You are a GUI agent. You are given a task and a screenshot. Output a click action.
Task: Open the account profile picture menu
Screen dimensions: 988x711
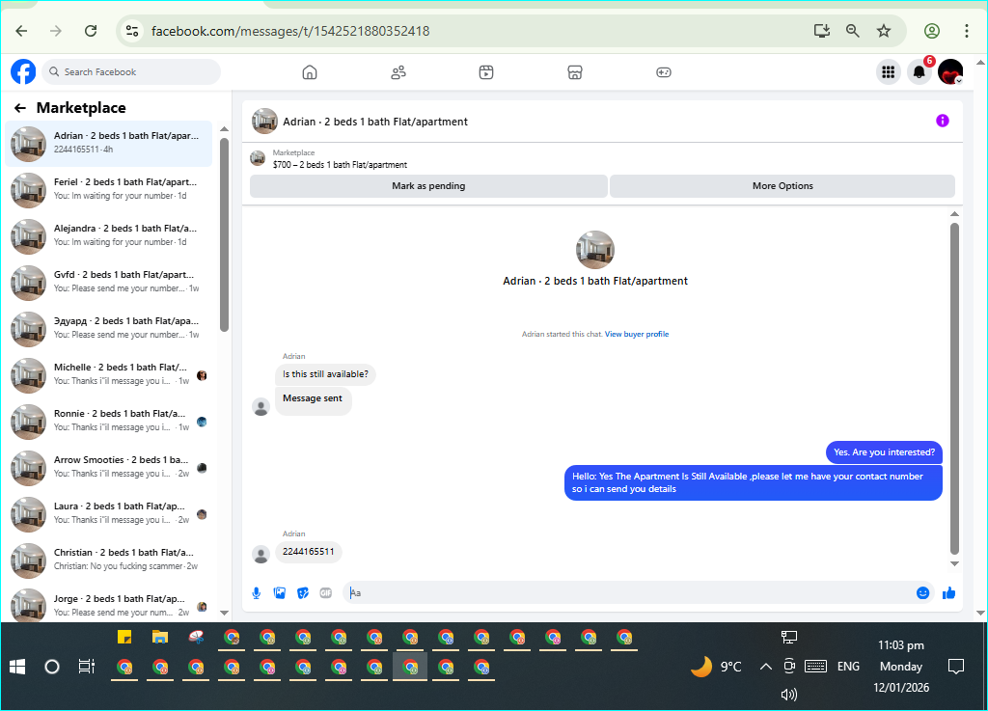[x=950, y=72]
